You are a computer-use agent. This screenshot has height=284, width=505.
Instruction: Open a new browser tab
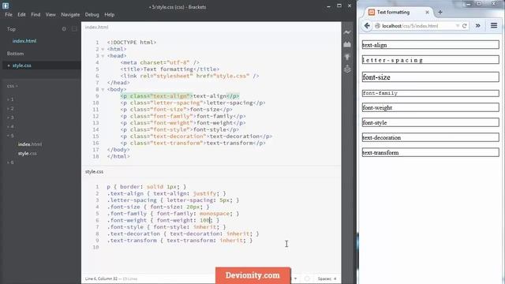pyautogui.click(x=440, y=13)
